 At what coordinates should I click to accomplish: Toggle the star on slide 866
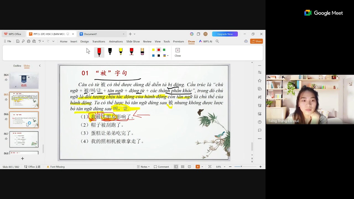6,119
